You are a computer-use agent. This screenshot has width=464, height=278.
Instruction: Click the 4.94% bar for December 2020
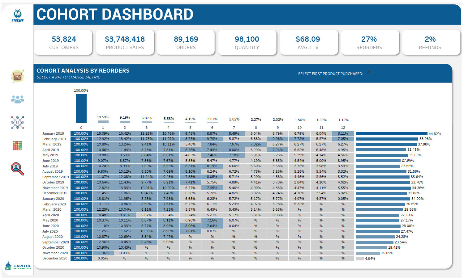coord(360,259)
